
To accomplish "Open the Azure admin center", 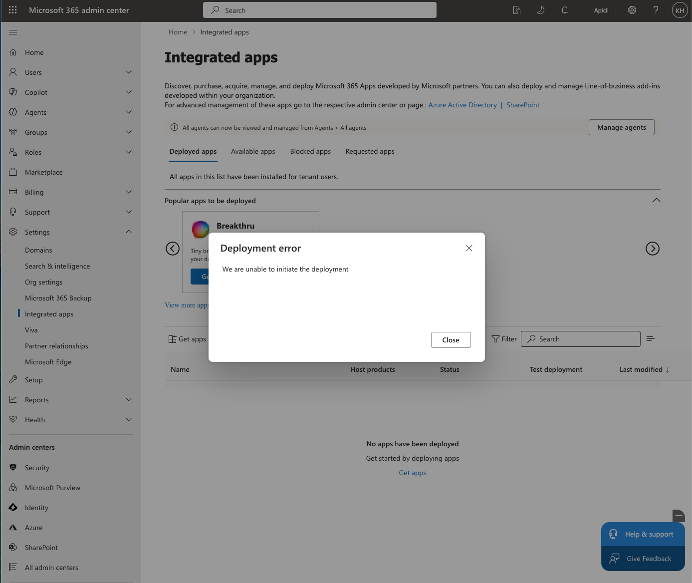I will pyautogui.click(x=71, y=528).
